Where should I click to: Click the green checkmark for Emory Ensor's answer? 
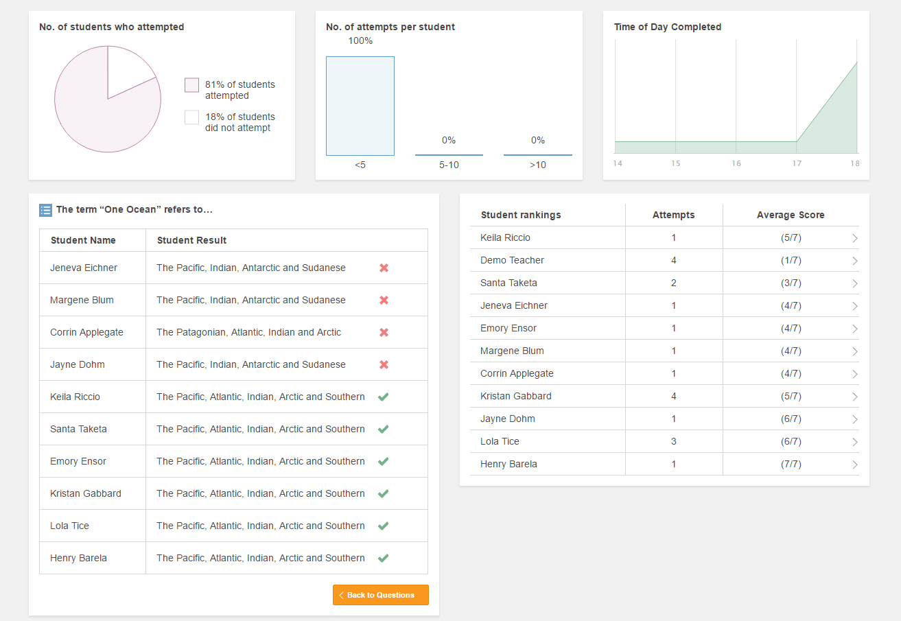[x=383, y=460]
